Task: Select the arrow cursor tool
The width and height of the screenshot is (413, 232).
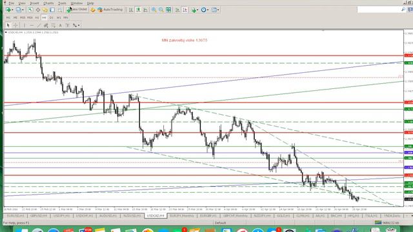Action: tap(8, 25)
